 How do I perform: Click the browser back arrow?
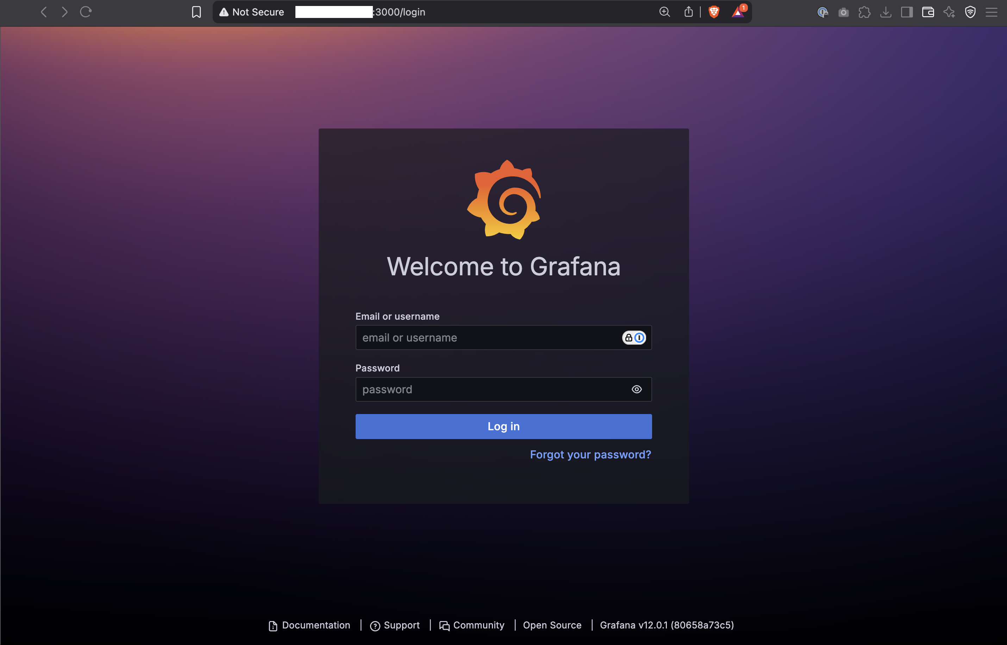(x=44, y=12)
